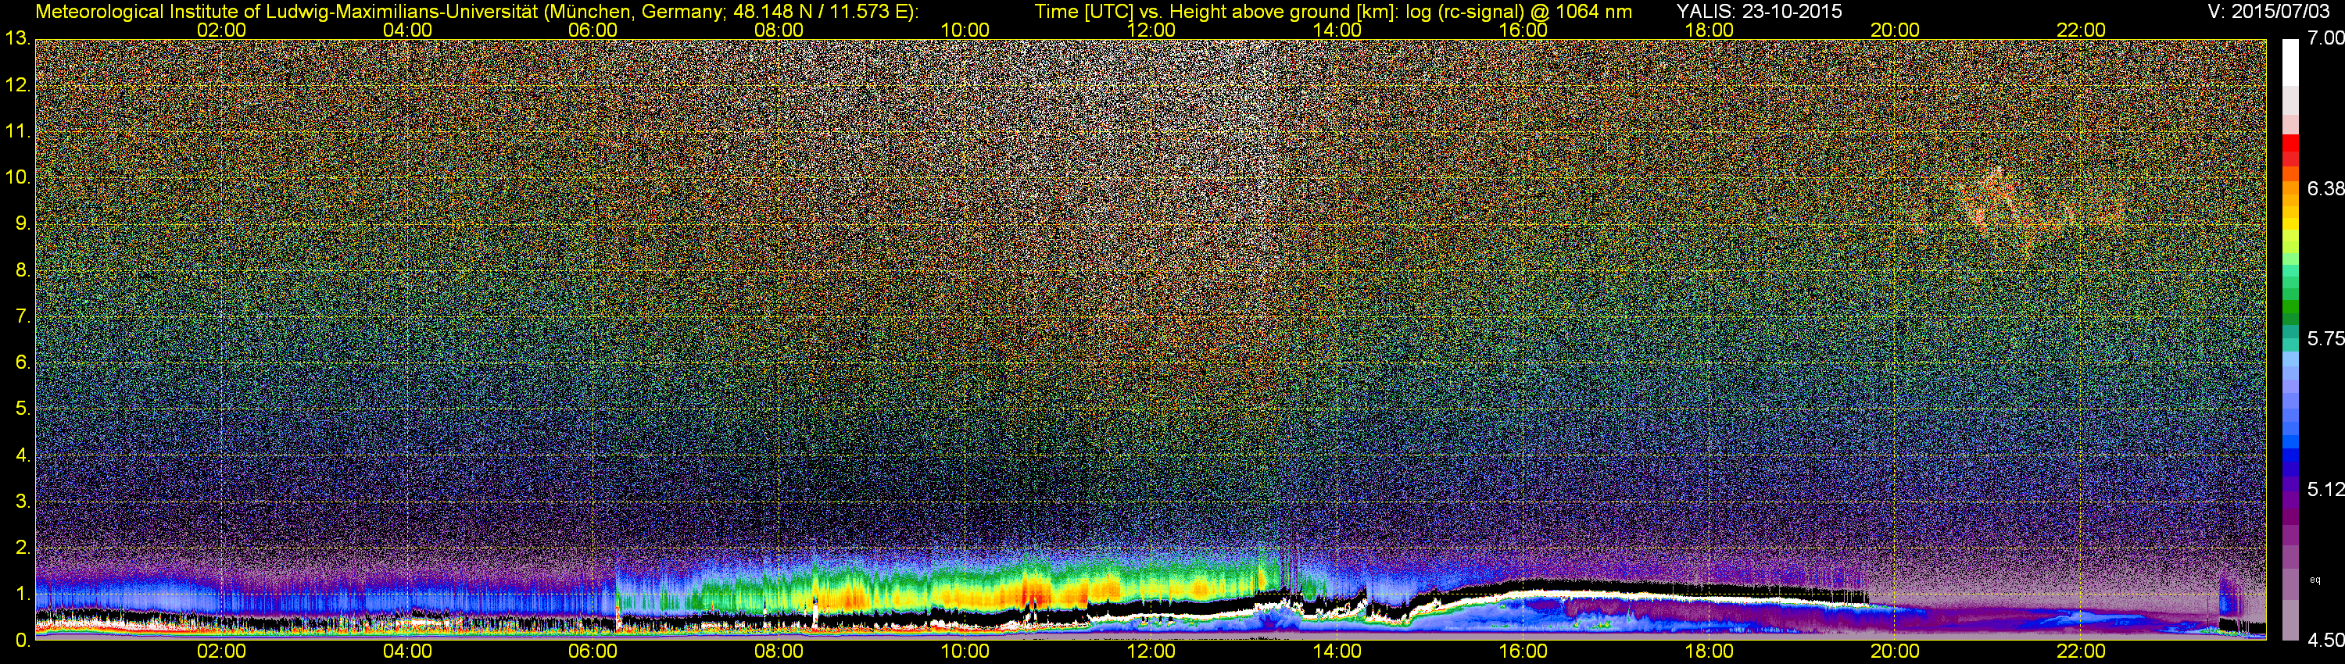2345x664 pixels.
Task: Select the 20:00 label on the top time axis
Action: click(1895, 30)
